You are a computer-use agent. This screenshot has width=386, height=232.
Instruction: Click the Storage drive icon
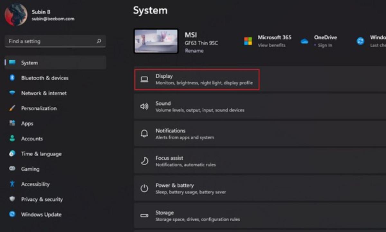click(144, 215)
